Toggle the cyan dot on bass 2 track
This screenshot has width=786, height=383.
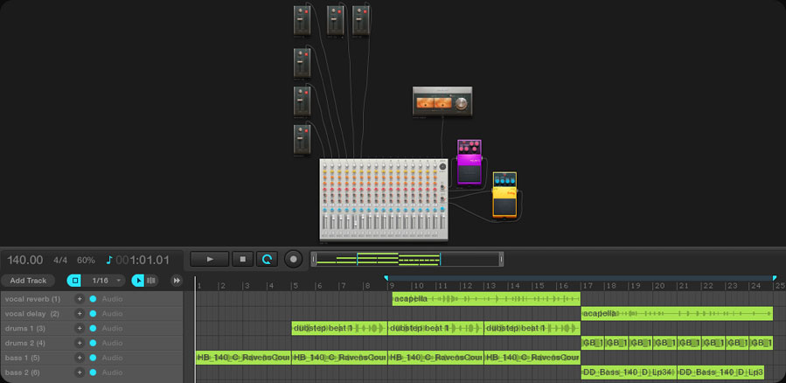(x=93, y=373)
